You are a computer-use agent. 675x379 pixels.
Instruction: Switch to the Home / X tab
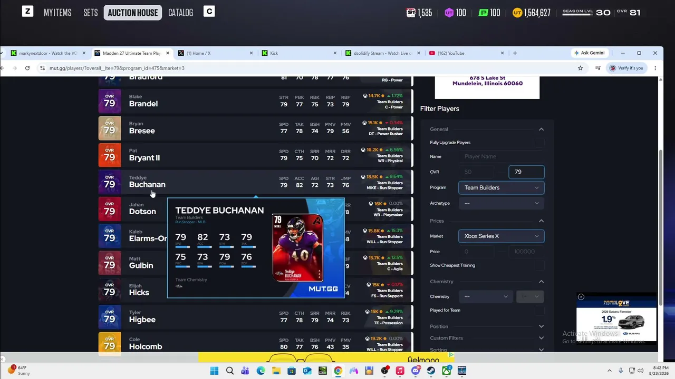pos(215,53)
